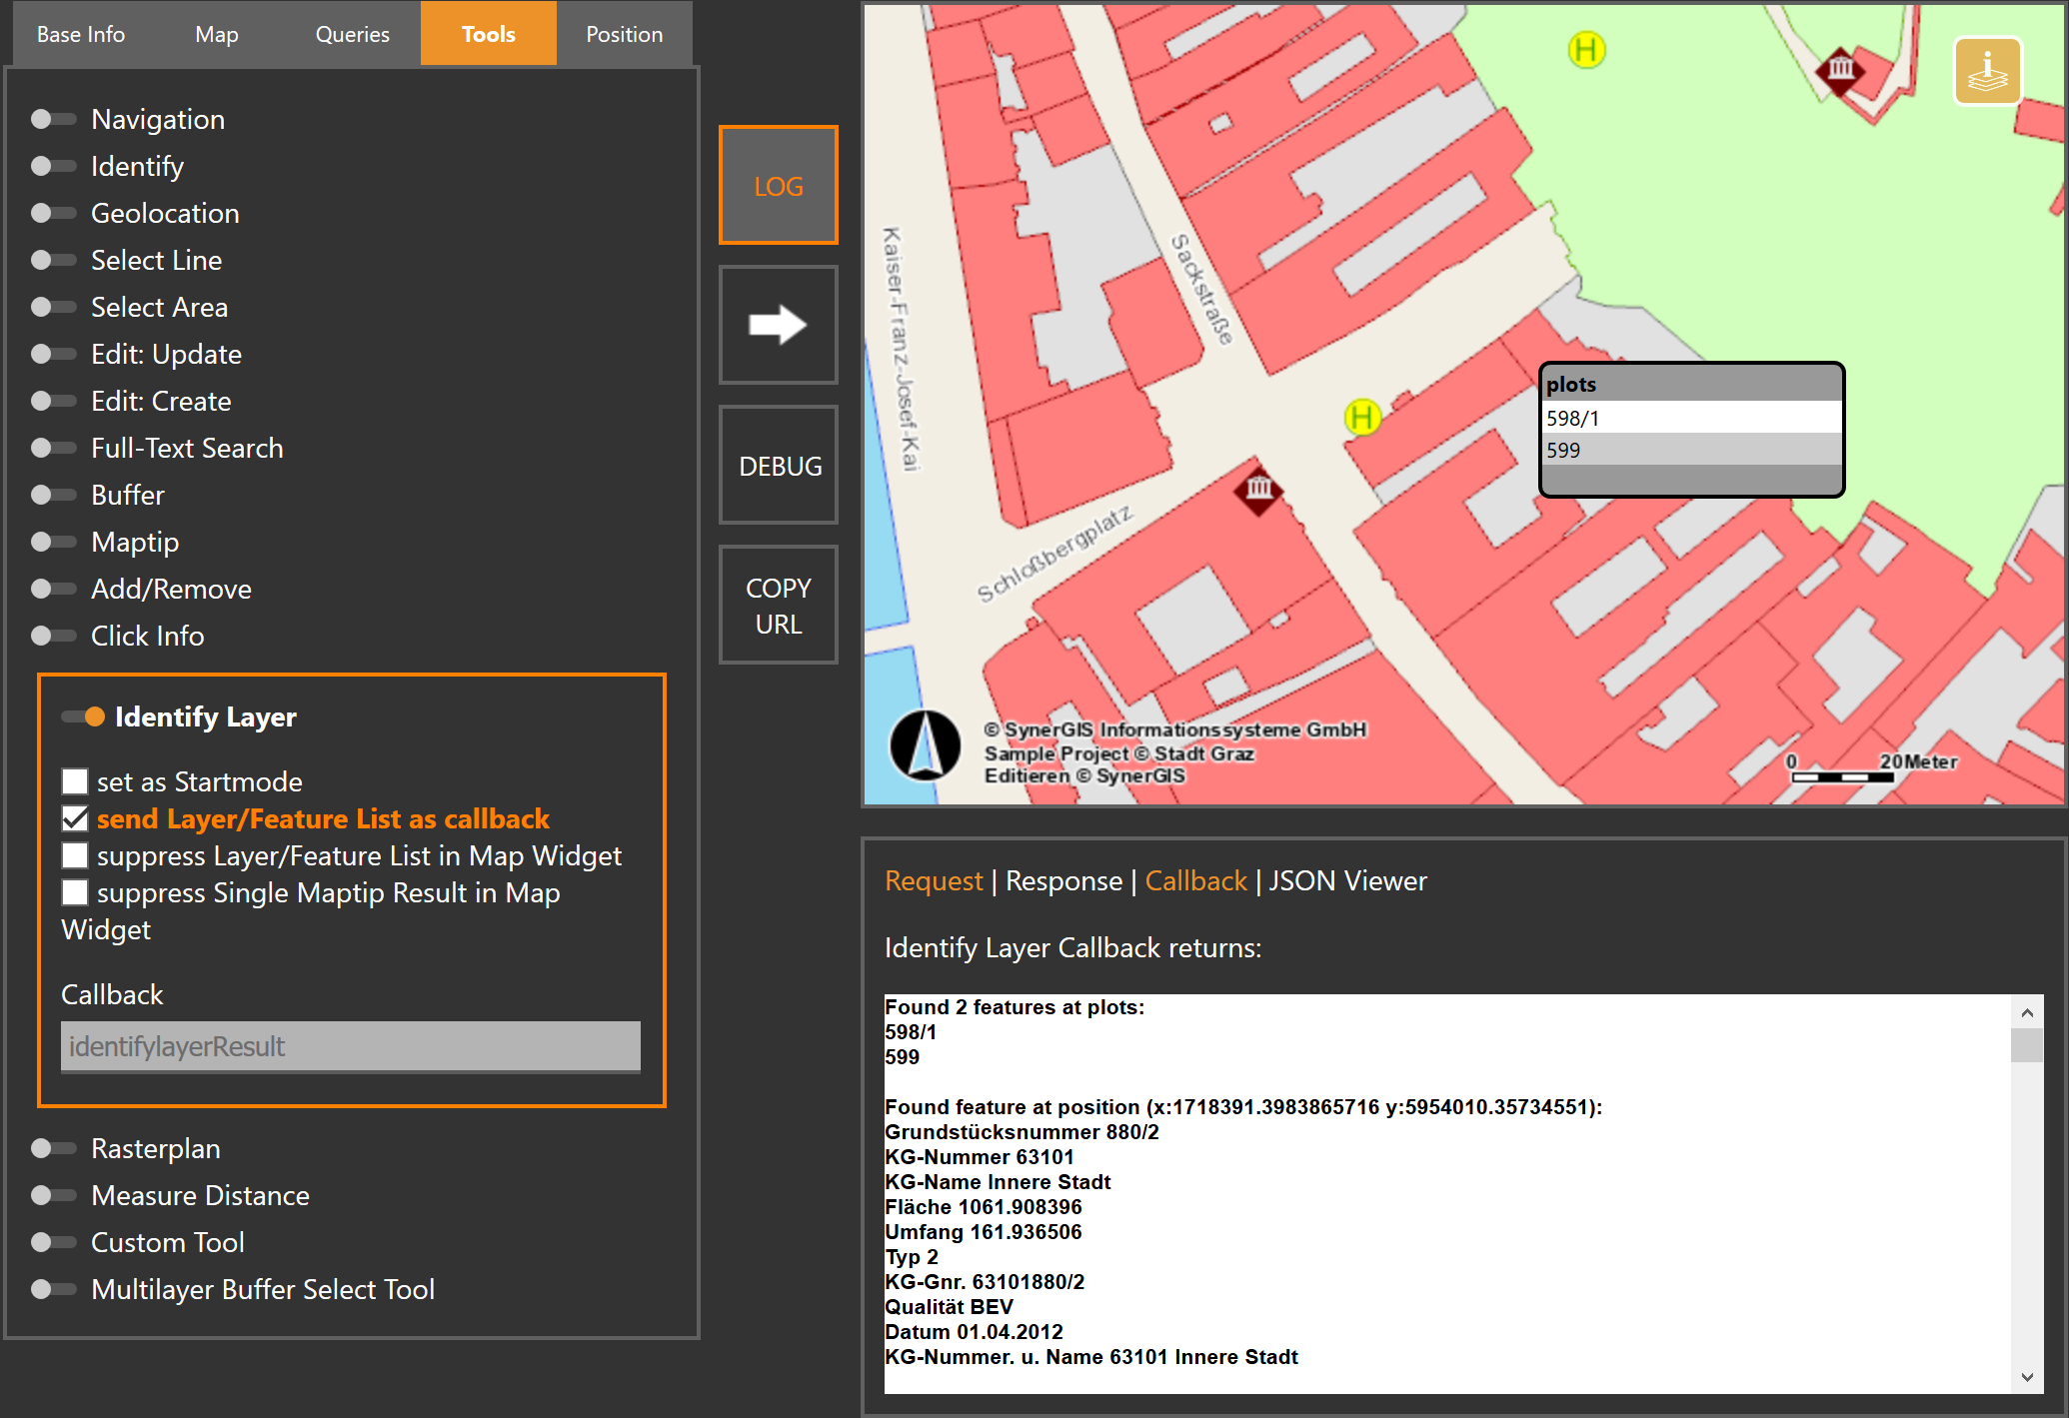Check 'suppress Layer/Feature List in Map Widget'
Viewport: 2069px width, 1418px height.
(x=75, y=855)
